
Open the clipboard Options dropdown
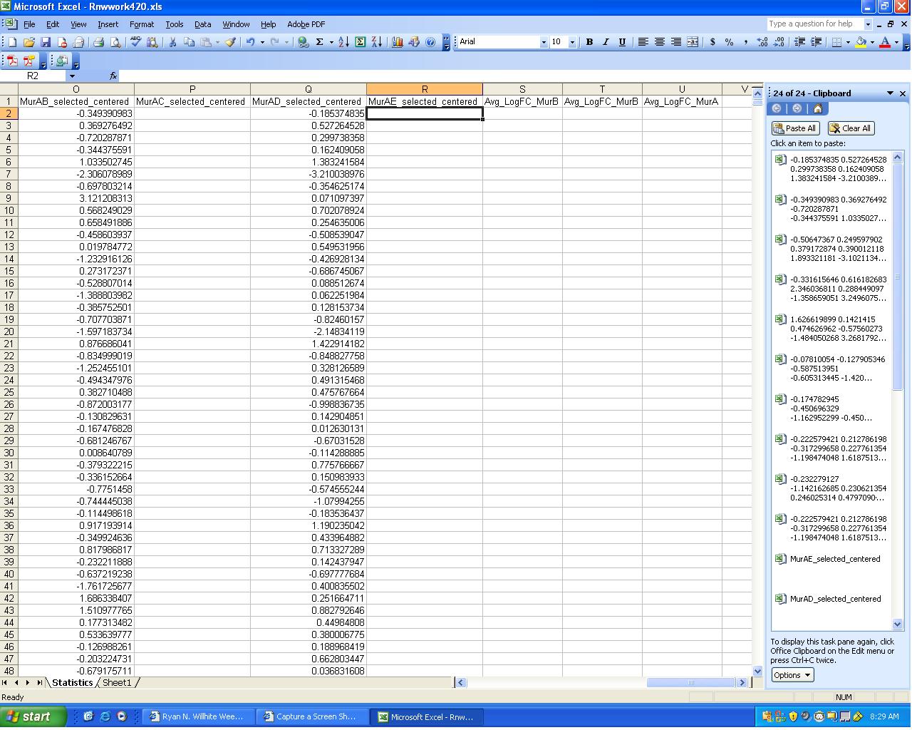[792, 675]
